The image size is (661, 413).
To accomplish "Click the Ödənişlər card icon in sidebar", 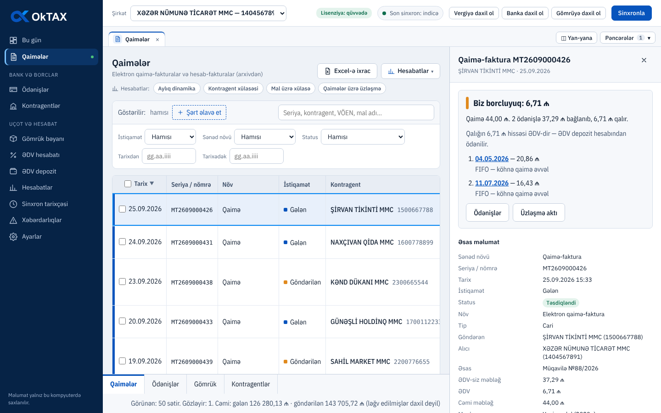I will [x=13, y=89].
